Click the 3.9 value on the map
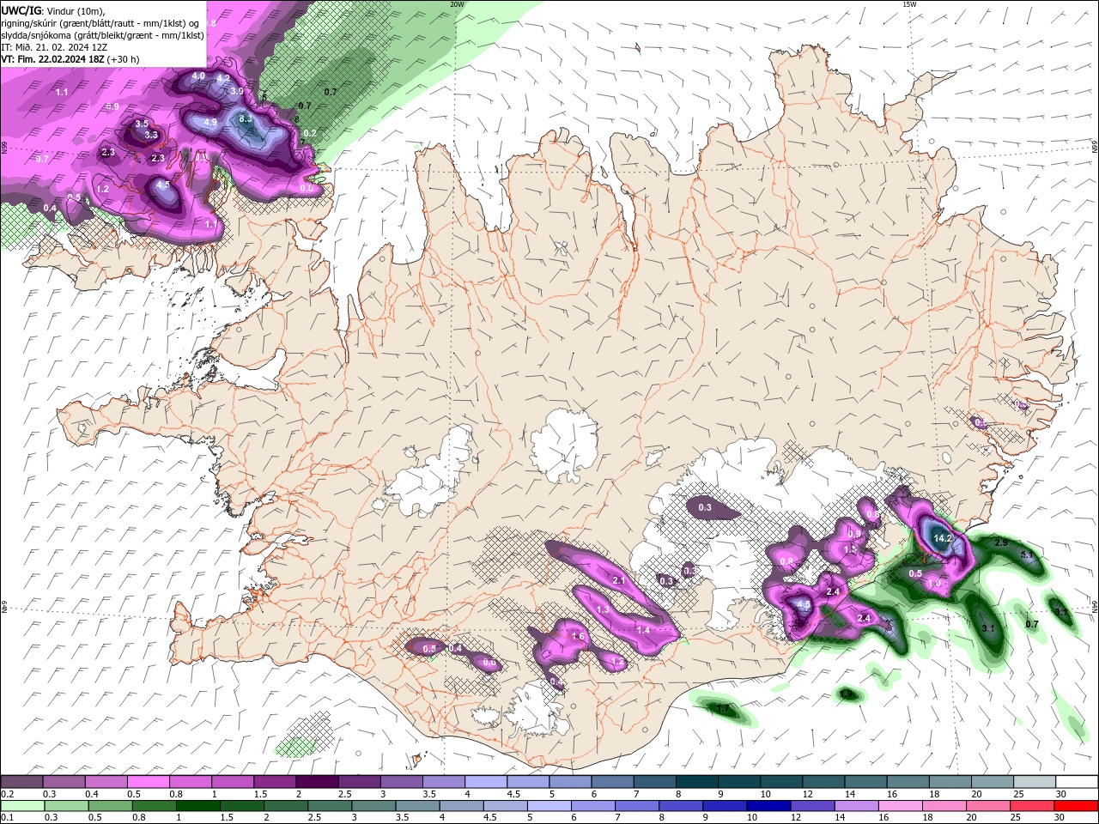This screenshot has height=824, width=1099. (237, 91)
